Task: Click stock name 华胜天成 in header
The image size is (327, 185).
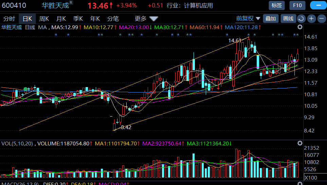Action: [x=55, y=5]
